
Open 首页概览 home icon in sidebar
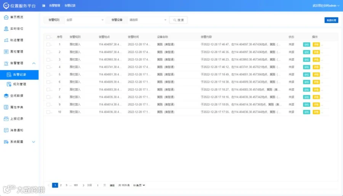6,17
